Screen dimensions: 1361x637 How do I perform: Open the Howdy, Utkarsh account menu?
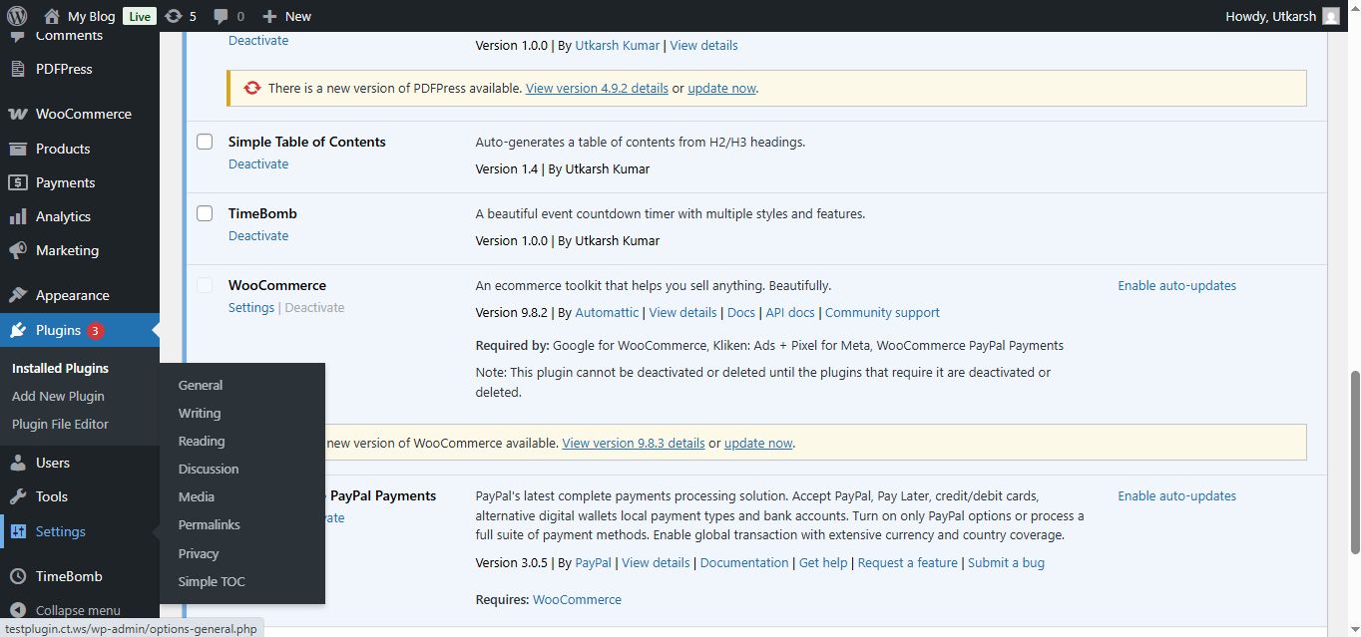tap(1280, 16)
